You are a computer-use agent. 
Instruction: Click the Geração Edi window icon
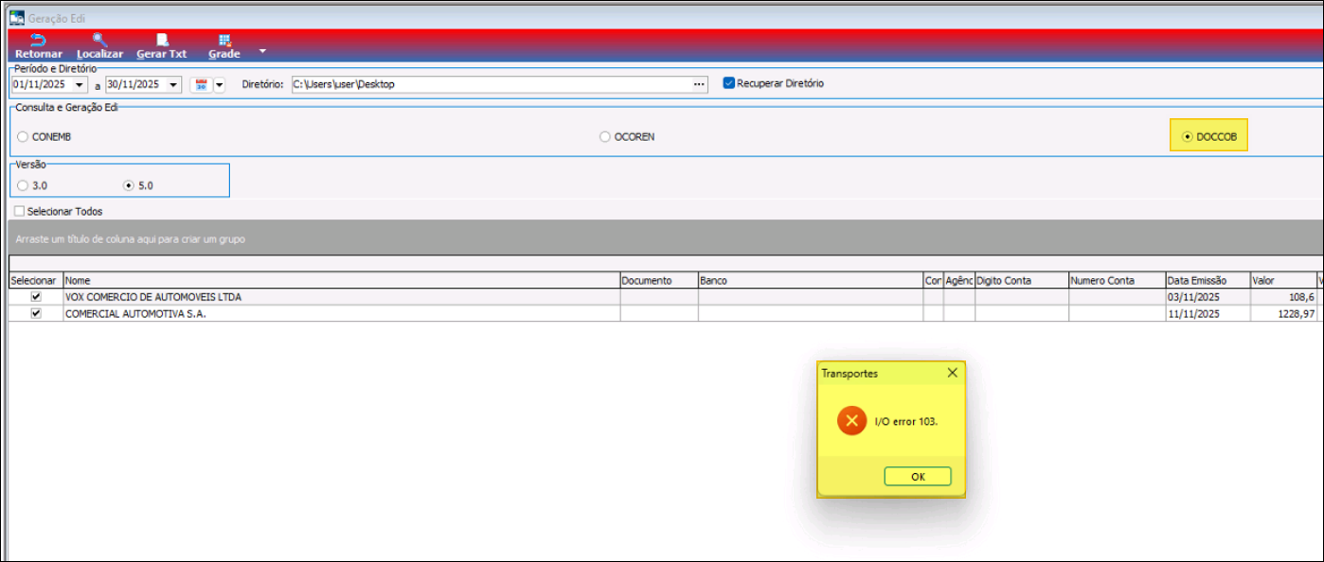pyautogui.click(x=17, y=18)
